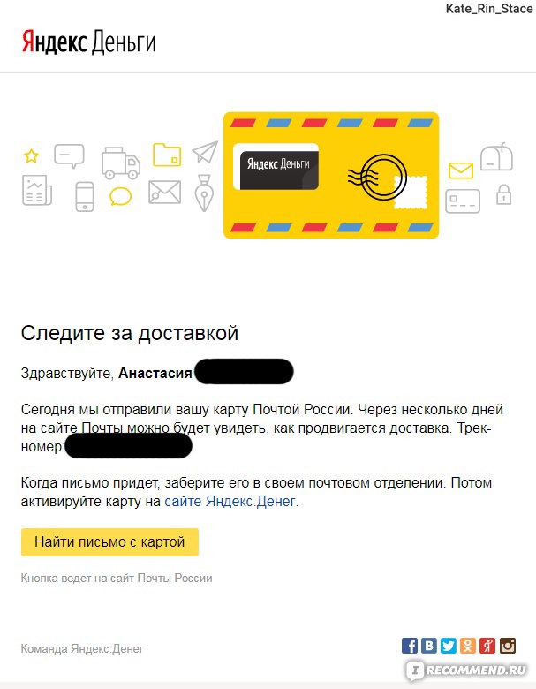Click the Яндекс Деньги header logo

coord(89,42)
